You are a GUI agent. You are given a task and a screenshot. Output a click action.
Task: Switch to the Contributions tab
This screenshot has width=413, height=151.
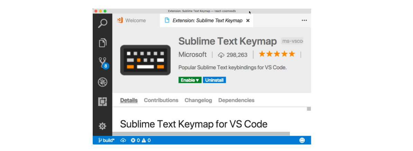[x=161, y=100]
